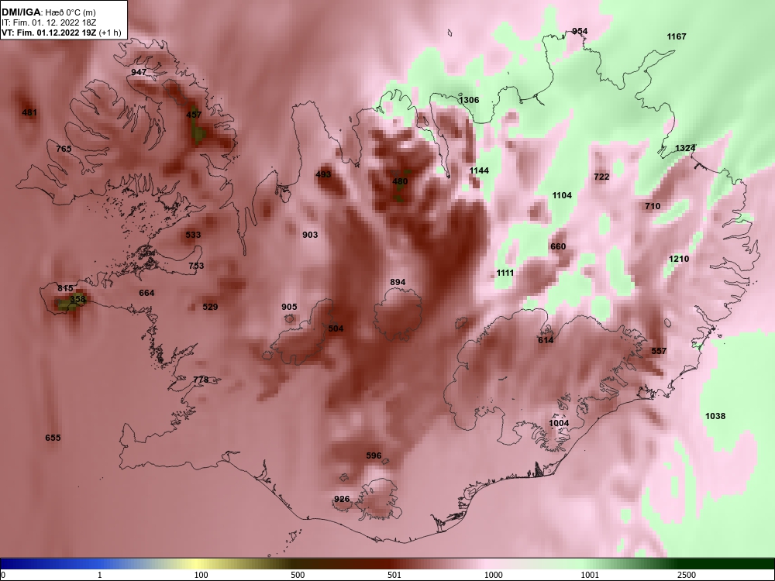Image resolution: width=775 pixels, height=581 pixels.
Task: Select the 664 value label
Action: (x=146, y=293)
